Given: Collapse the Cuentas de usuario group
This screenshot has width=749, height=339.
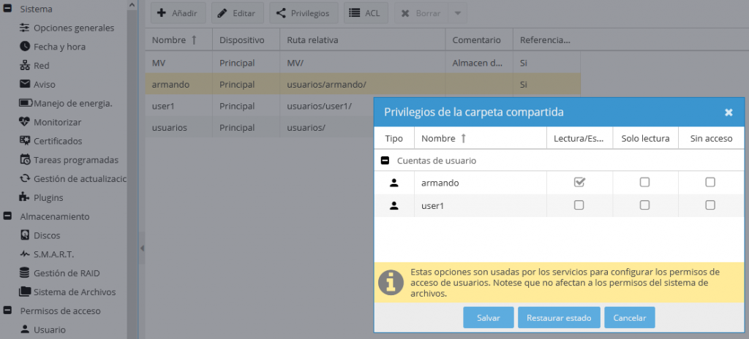Looking at the screenshot, I should [x=385, y=161].
